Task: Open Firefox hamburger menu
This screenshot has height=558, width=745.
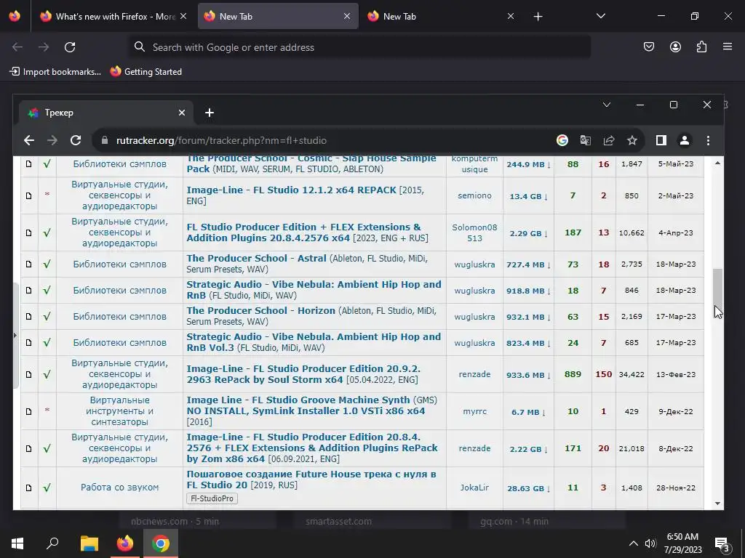Action: click(728, 46)
